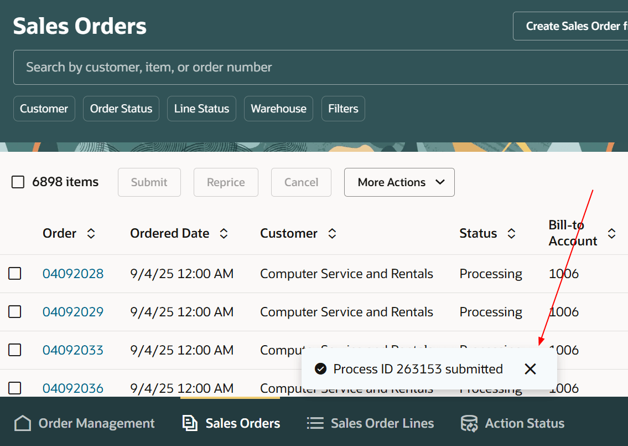
Task: Click the Action Status sync icon
Action: 468,423
